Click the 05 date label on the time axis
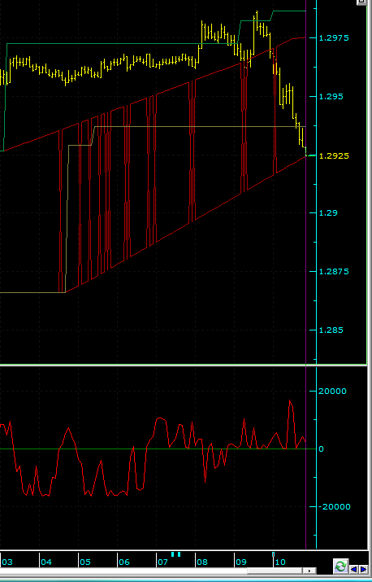Screen dimensions: 372x582 pos(85,562)
